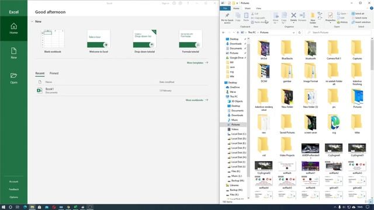Select the Video Projects folder

287,146
